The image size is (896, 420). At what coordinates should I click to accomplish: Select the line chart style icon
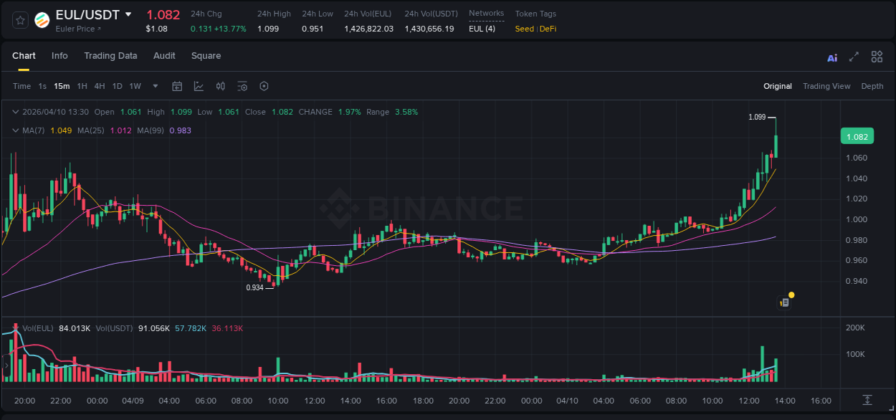point(199,86)
